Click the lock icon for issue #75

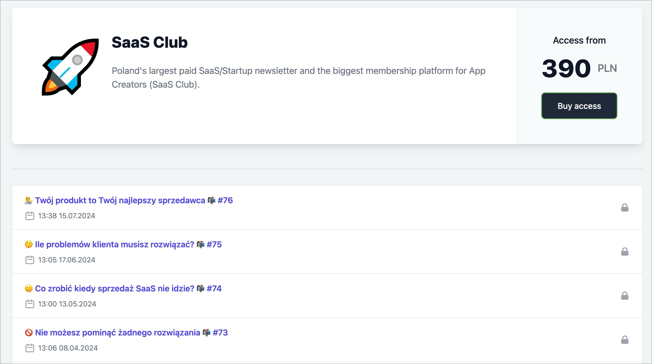[x=625, y=252]
